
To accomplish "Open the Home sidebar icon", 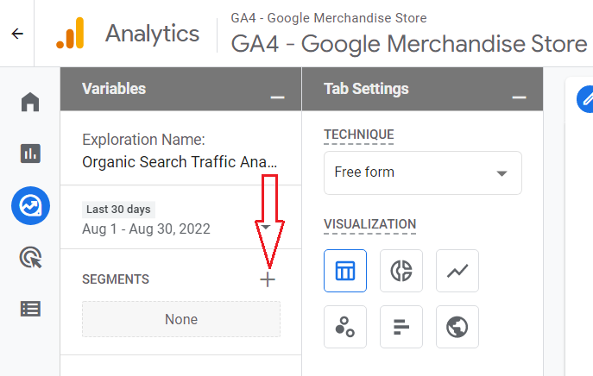I will click(30, 103).
